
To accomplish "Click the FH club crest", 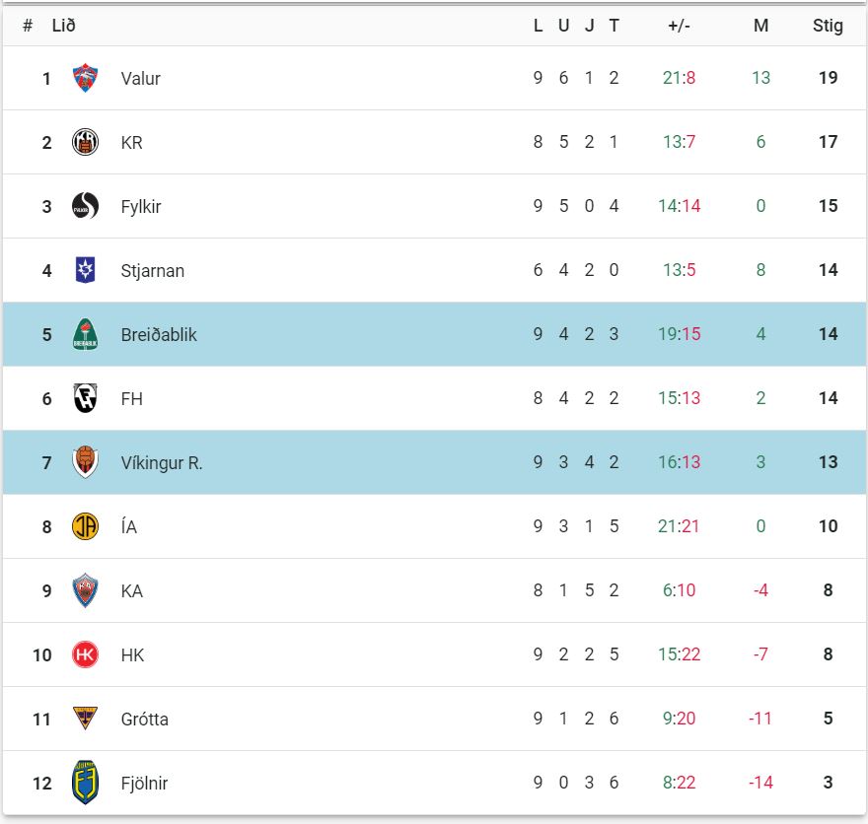I will (86, 398).
